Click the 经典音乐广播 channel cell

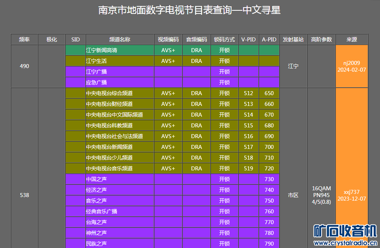point(101,211)
